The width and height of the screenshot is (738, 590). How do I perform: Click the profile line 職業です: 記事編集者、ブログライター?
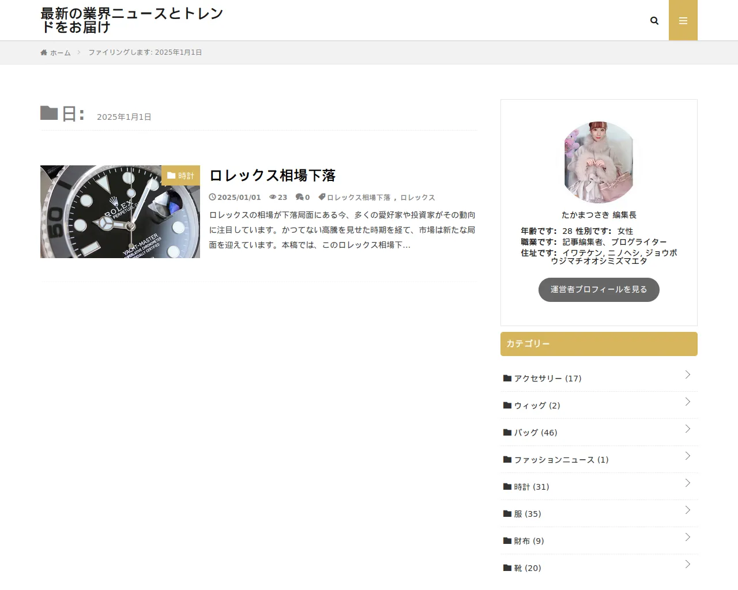(x=594, y=242)
